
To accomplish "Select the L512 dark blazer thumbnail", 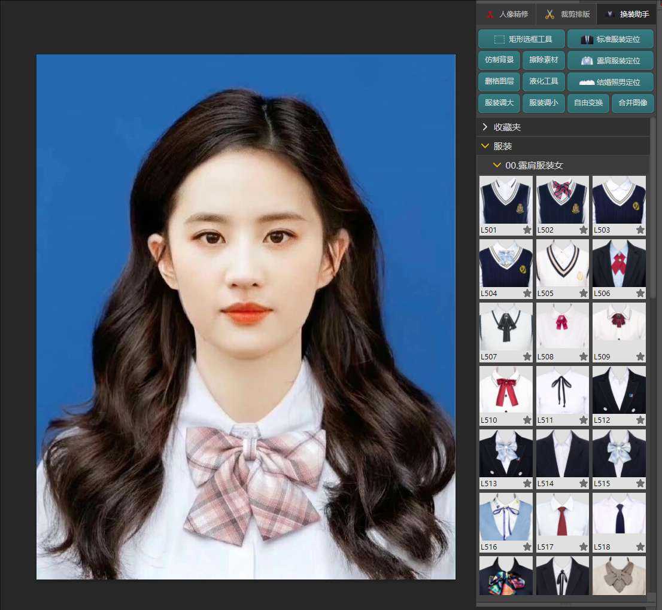I will [619, 390].
